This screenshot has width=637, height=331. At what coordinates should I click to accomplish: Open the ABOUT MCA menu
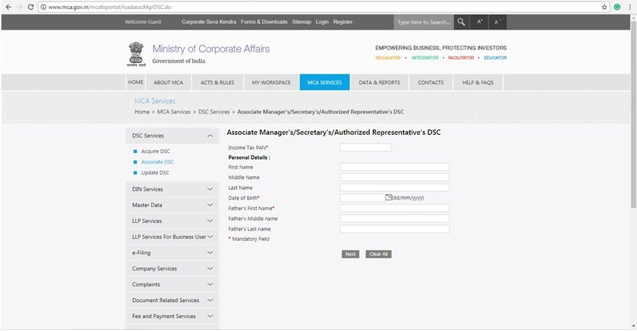(169, 83)
